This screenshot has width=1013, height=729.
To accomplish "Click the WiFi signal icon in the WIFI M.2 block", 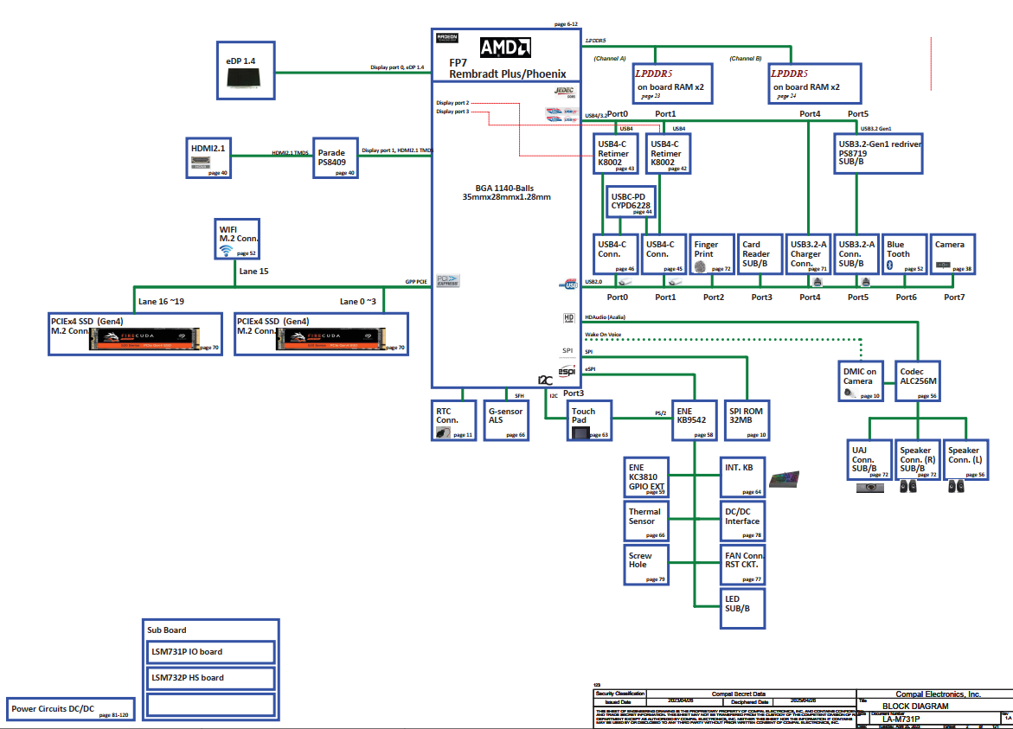I will tap(226, 251).
